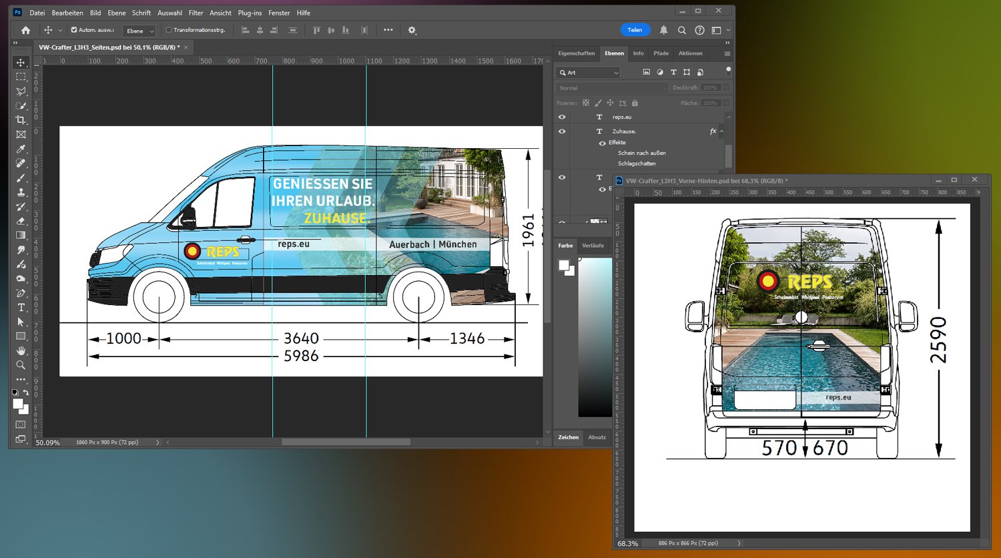Select the Brush tool
The image size is (1001, 558).
(x=21, y=178)
